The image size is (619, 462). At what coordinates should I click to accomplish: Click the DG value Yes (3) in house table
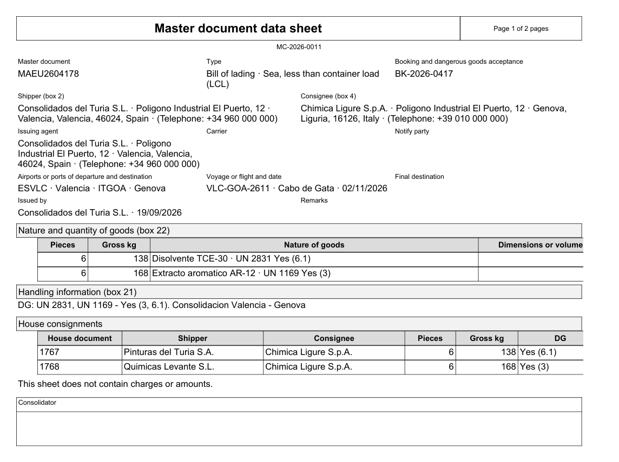550,367
